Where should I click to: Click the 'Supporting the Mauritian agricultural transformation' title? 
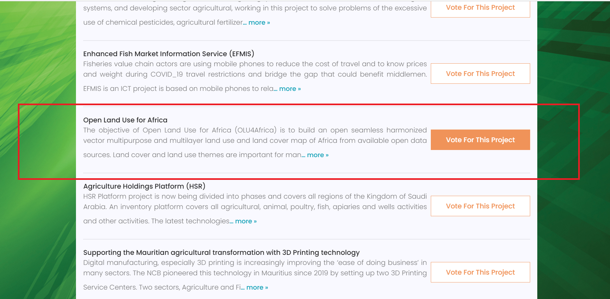[221, 252]
